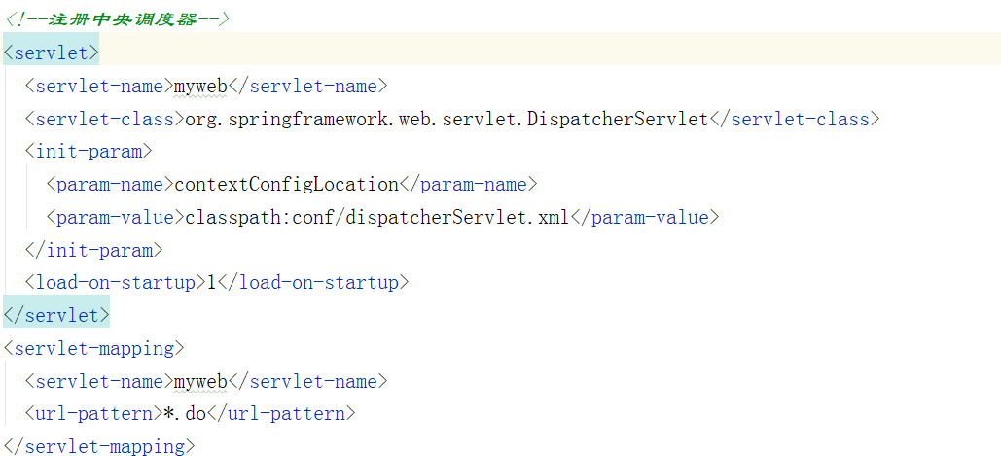Click the closing </load-on-startup> tag
1001x456 pixels.
[x=313, y=283]
